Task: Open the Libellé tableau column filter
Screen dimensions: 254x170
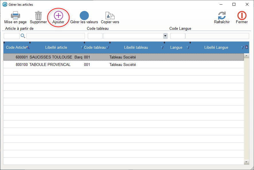Action: tap(162, 48)
